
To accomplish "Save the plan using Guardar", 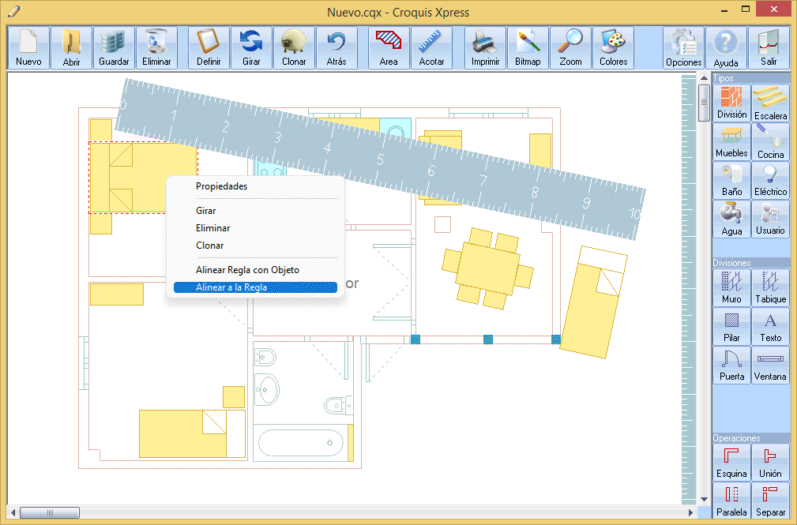I will pos(114,47).
